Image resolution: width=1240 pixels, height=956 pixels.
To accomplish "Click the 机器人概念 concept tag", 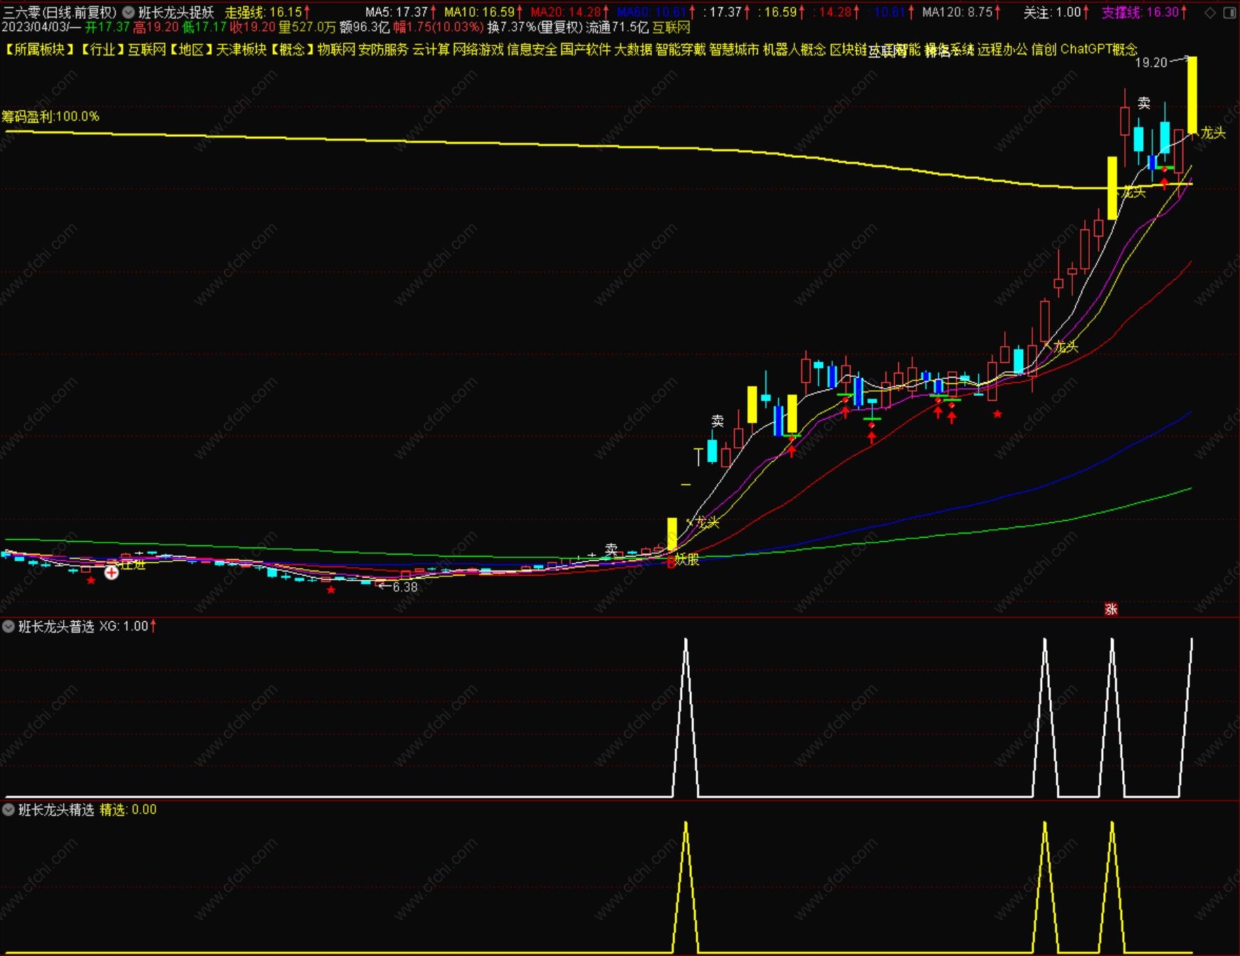I will [794, 49].
